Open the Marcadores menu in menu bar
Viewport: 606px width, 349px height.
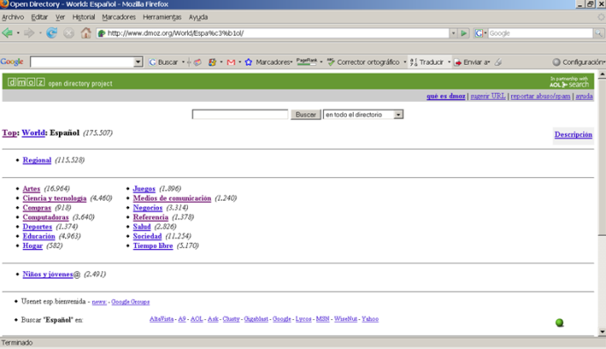tap(119, 17)
